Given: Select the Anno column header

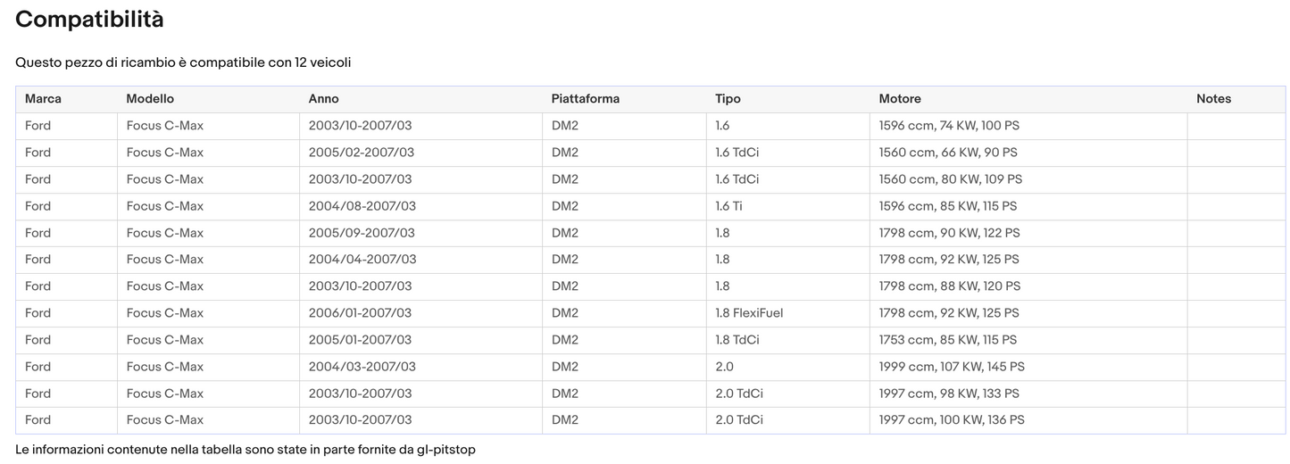Looking at the screenshot, I should tap(323, 99).
